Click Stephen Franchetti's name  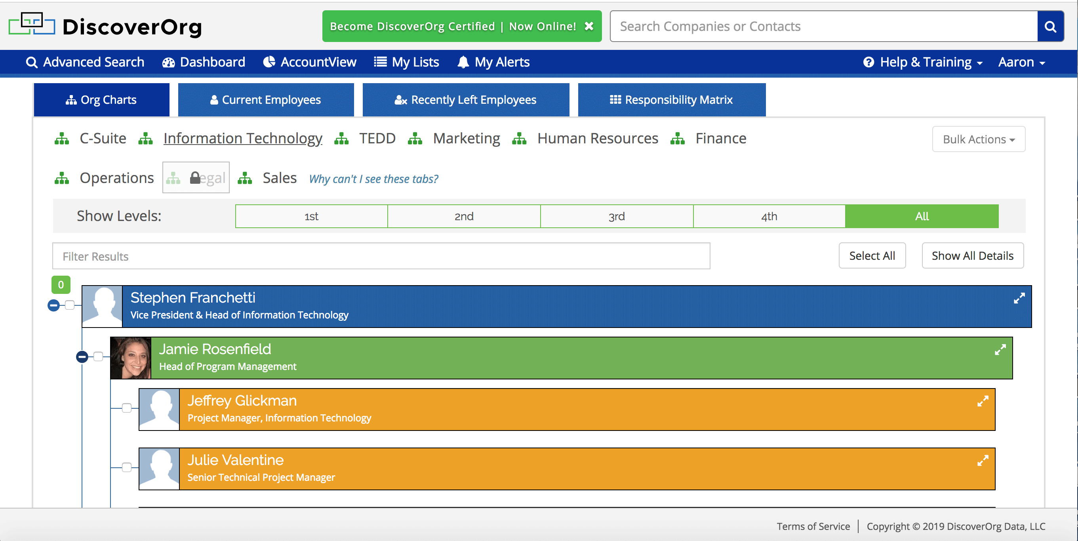192,297
